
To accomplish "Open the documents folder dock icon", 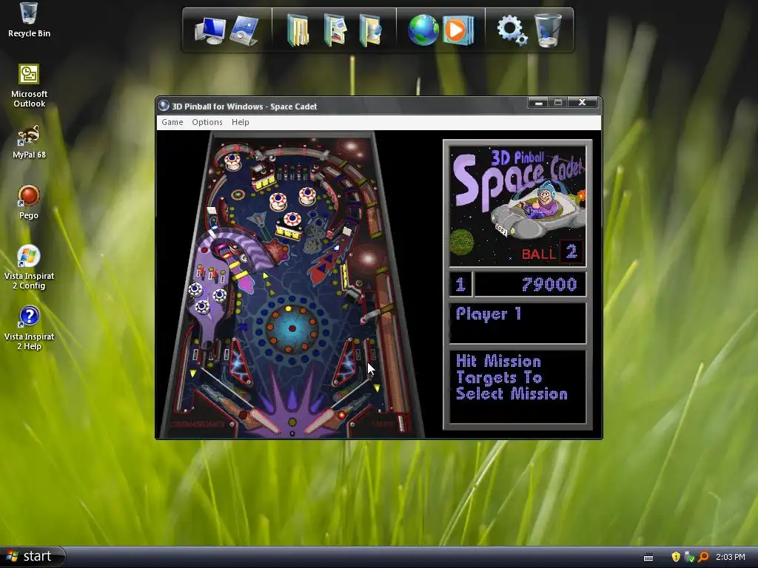I will click(x=298, y=30).
